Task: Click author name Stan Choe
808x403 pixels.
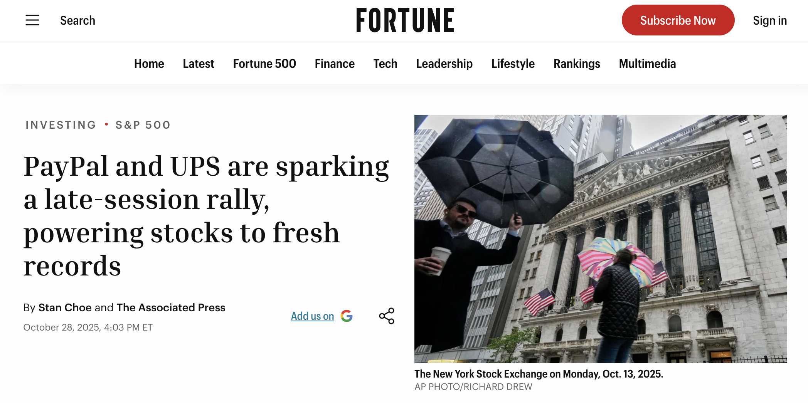Action: 65,307
